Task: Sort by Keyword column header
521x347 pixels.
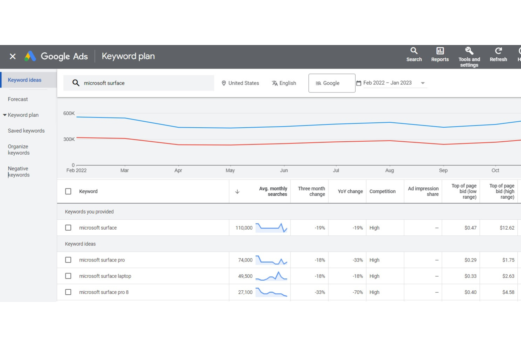Action: click(88, 192)
